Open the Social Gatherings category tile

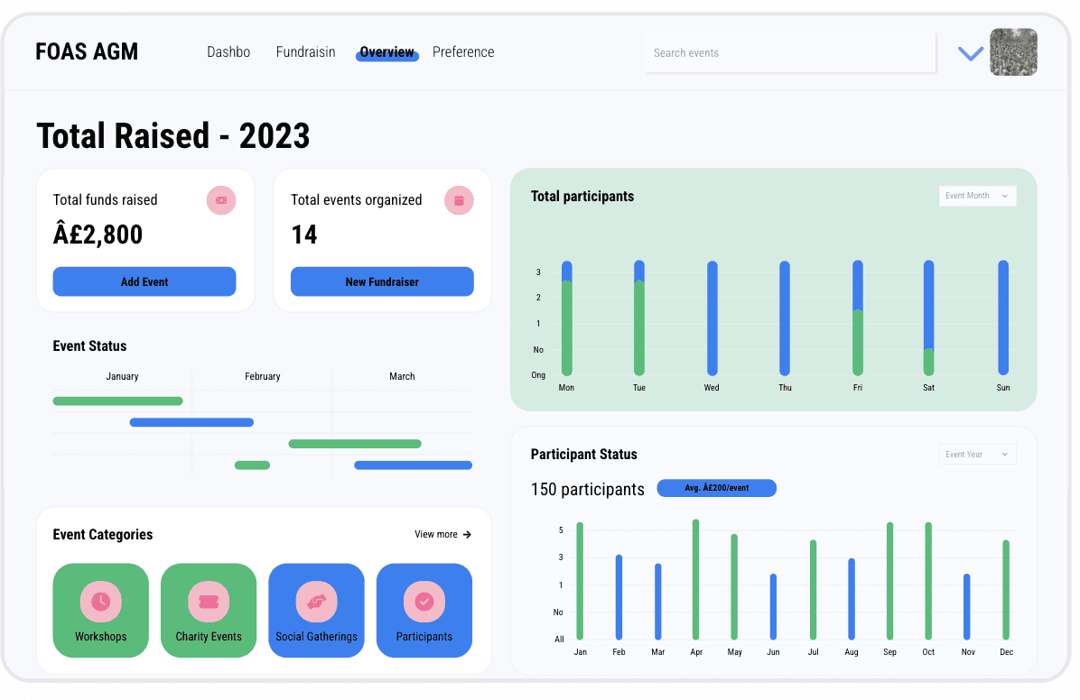(x=316, y=610)
